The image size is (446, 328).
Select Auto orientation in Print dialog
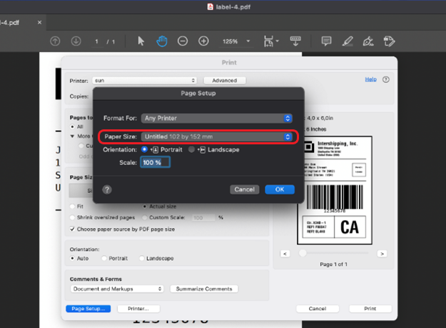(x=73, y=258)
